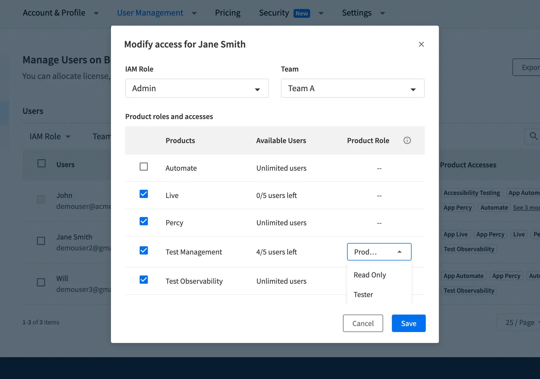This screenshot has height=379, width=540.
Task: Uncheck the Percy product checkbox
Action: click(x=144, y=221)
